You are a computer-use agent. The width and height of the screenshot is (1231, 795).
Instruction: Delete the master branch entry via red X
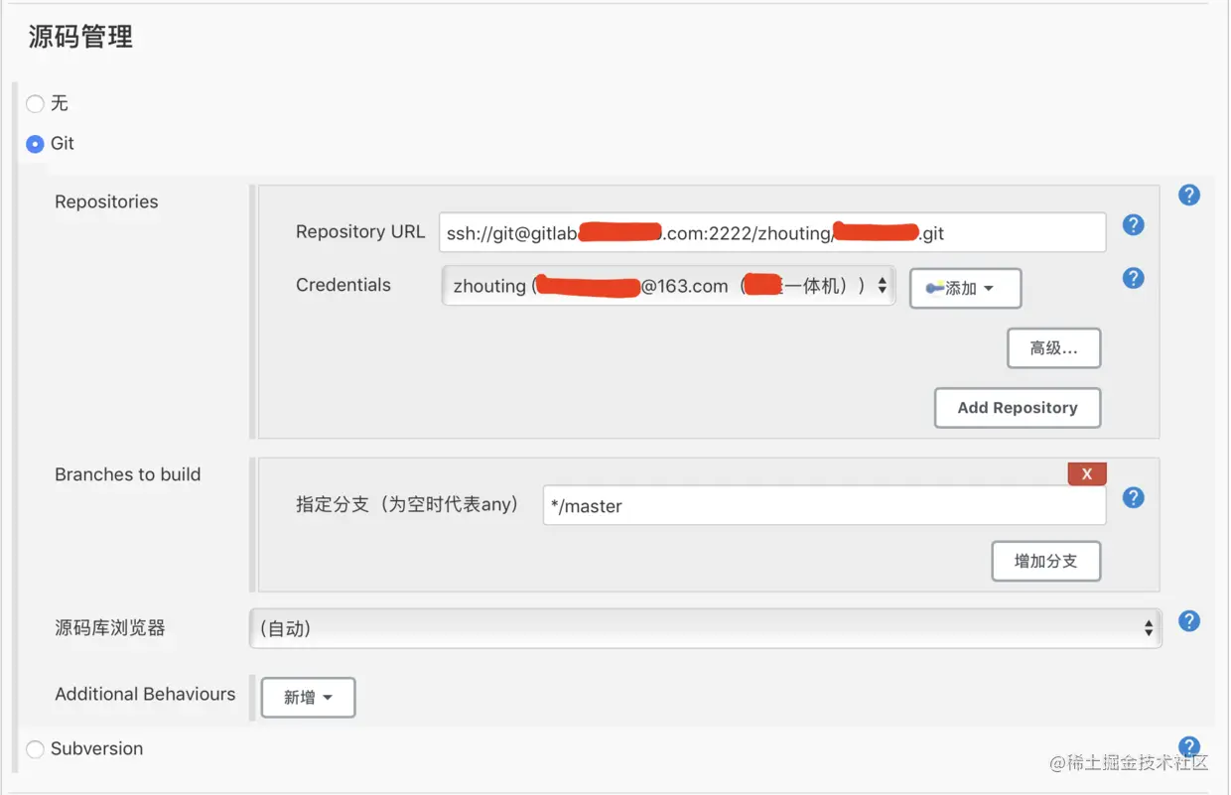tap(1086, 473)
